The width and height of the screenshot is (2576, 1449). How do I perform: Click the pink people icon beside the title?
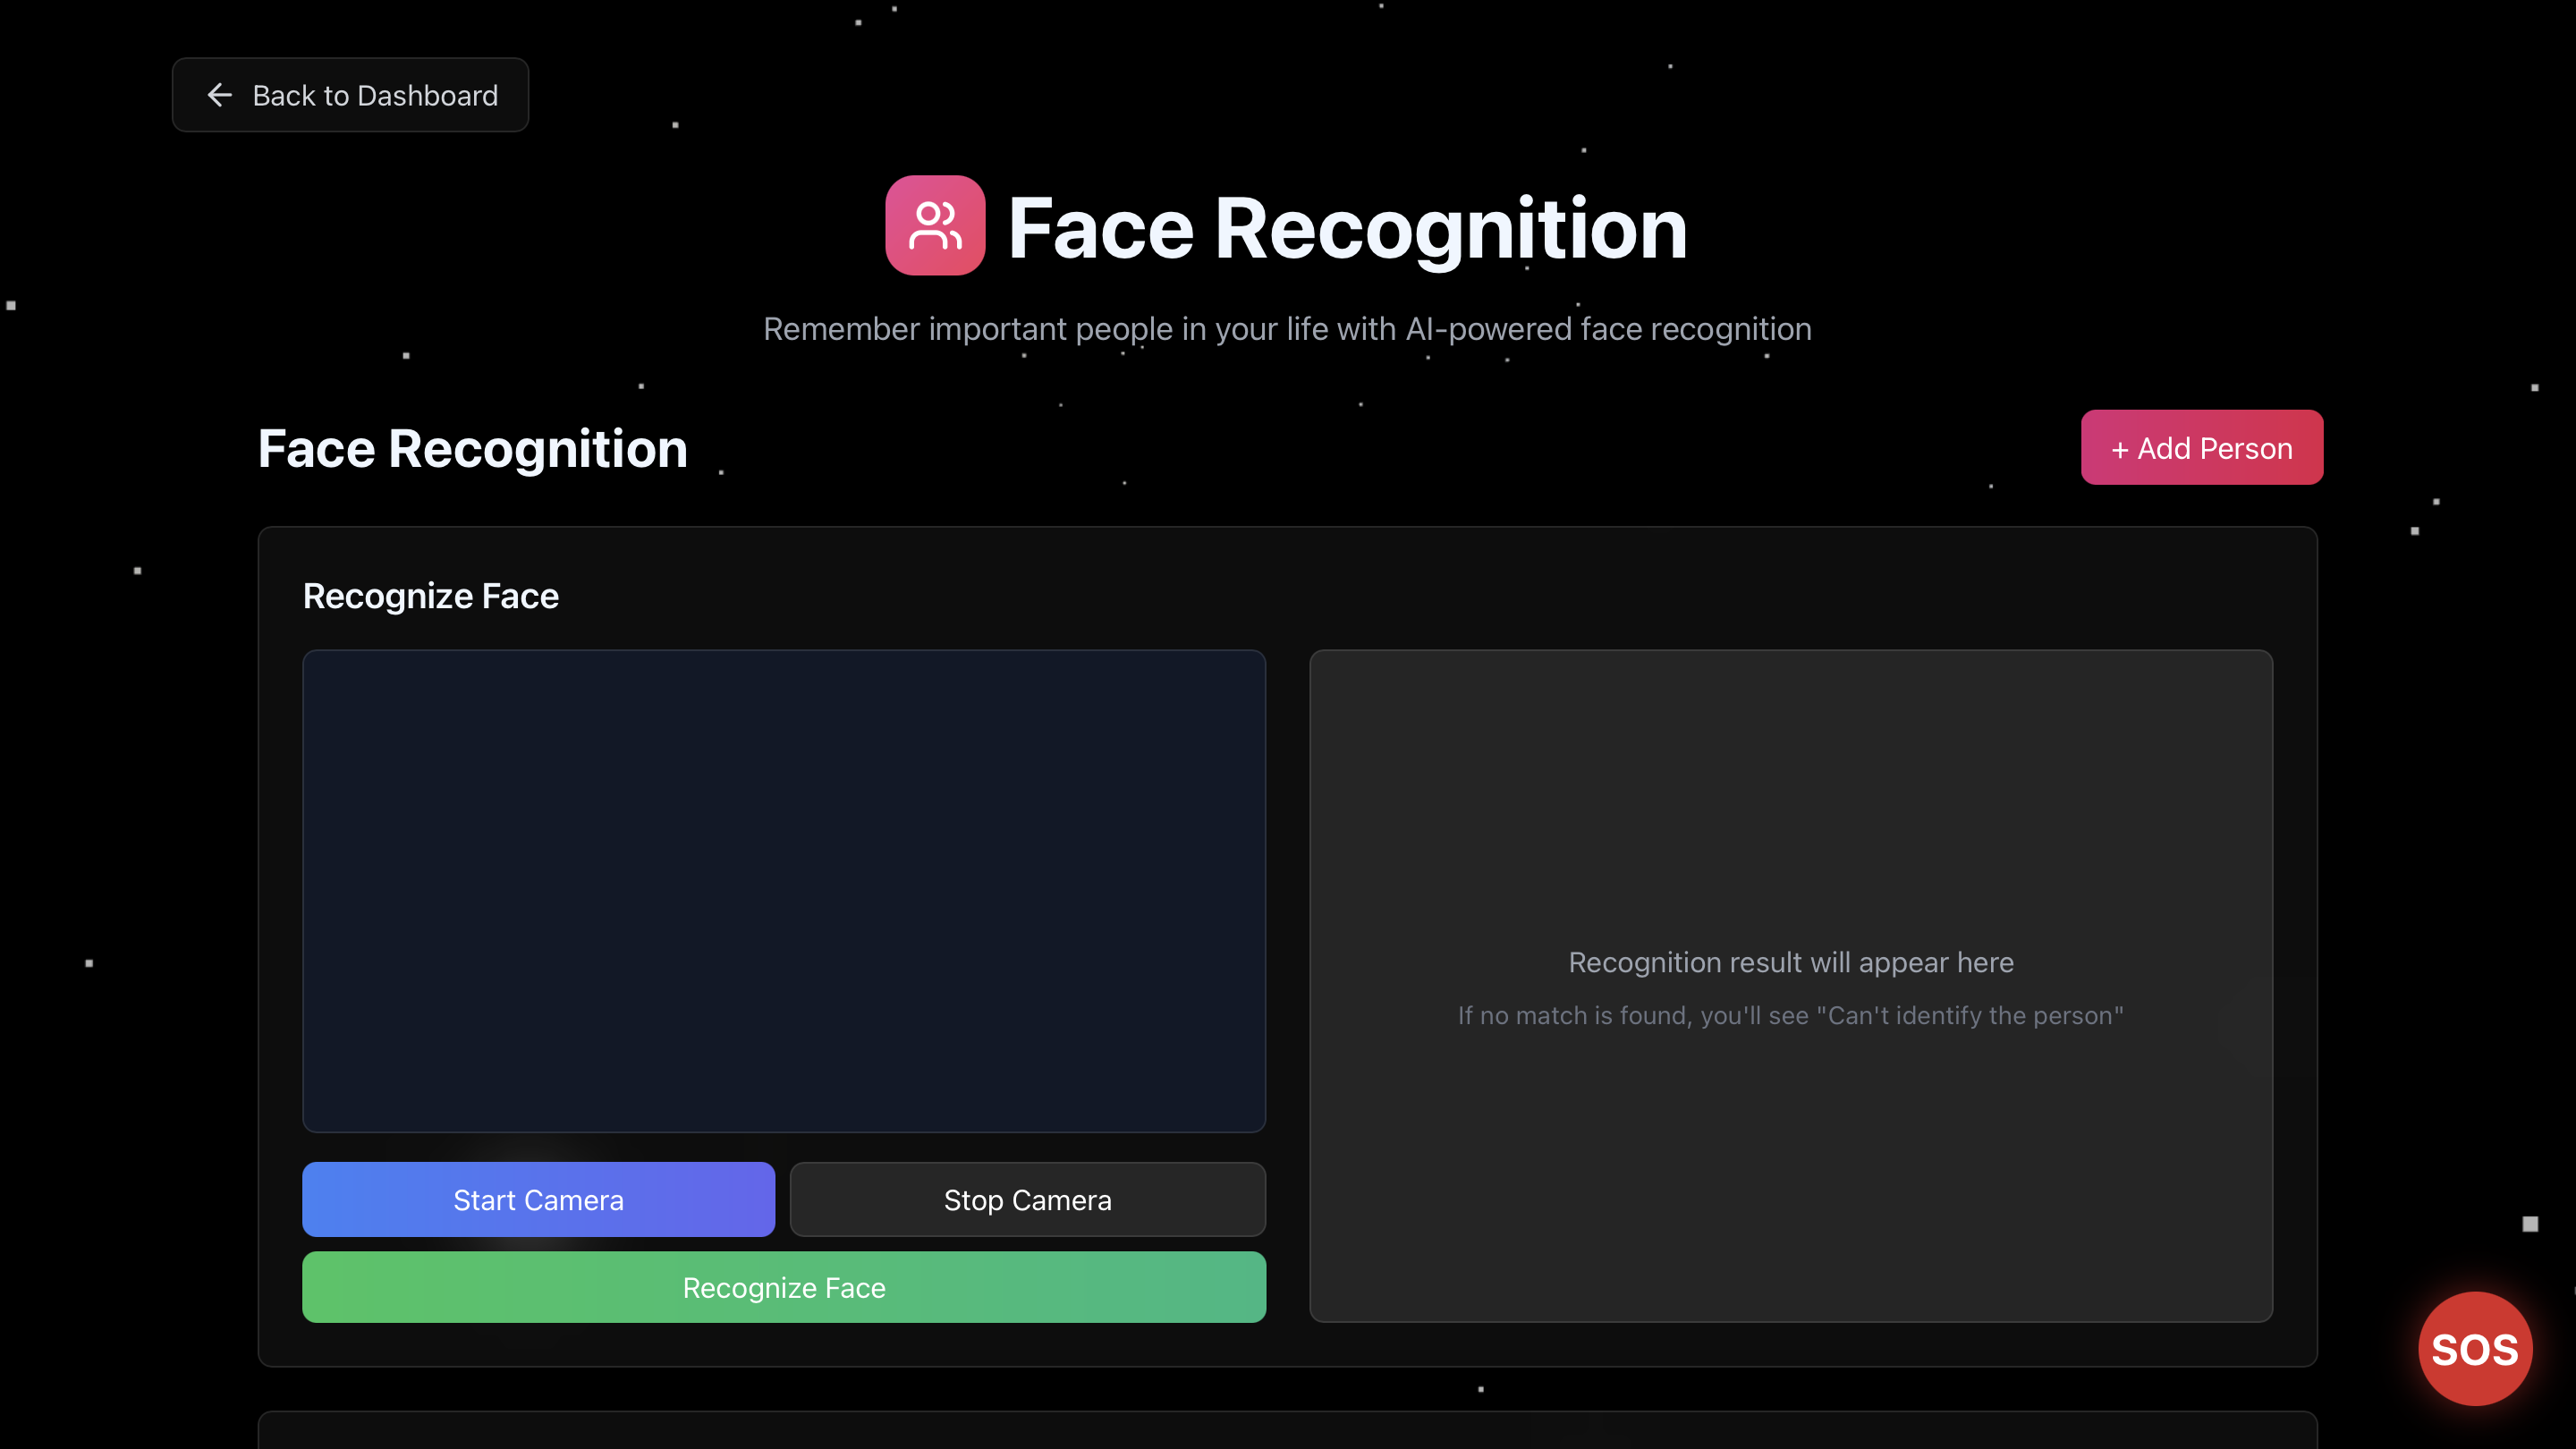(934, 226)
